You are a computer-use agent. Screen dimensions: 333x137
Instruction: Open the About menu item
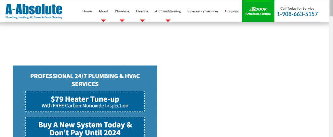click(x=103, y=11)
